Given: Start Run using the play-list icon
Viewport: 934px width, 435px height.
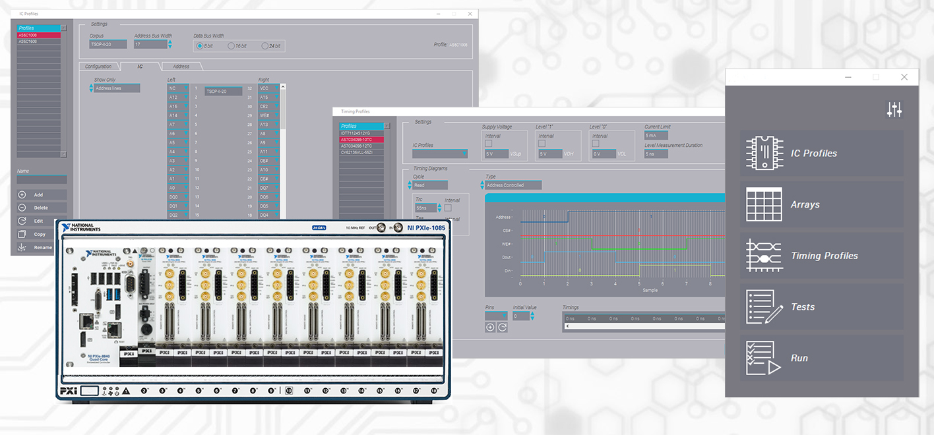Looking at the screenshot, I should 765,357.
